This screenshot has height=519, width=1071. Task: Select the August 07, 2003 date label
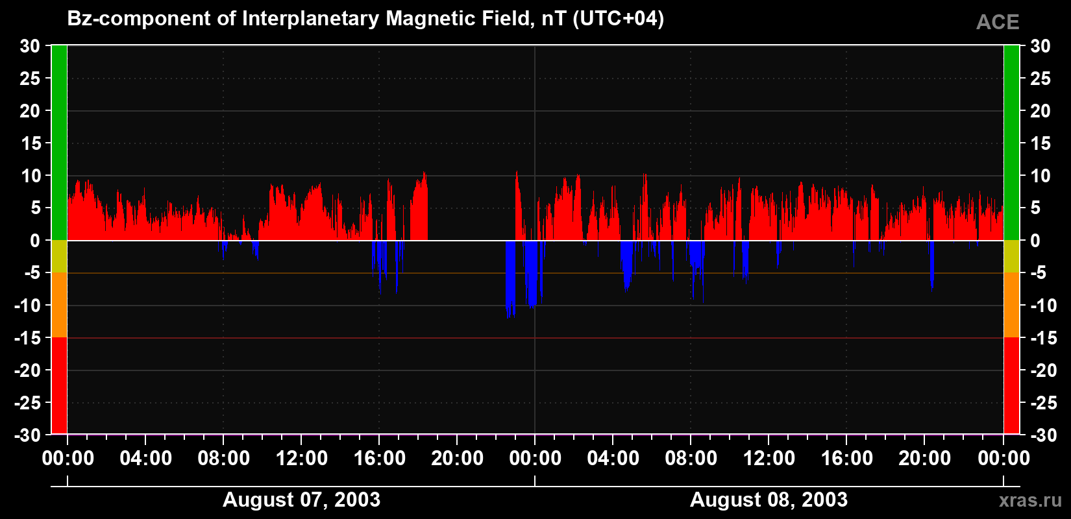click(x=301, y=500)
